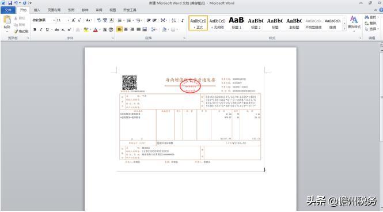
Task: Toggle Superscript formatting
Action: [69, 29]
